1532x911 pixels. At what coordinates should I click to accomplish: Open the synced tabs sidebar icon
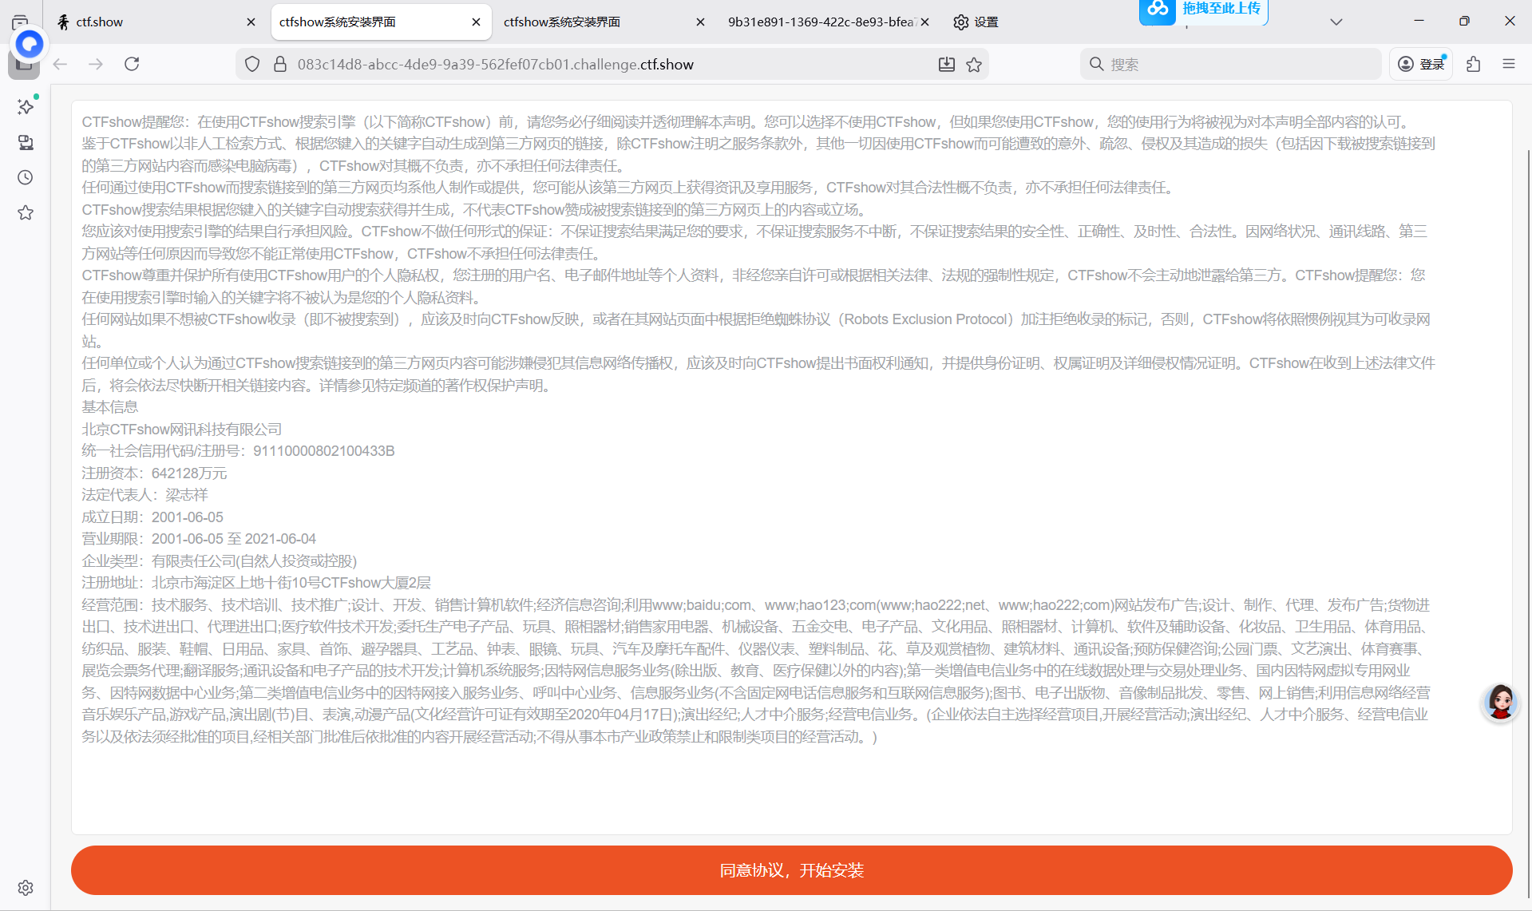tap(26, 142)
